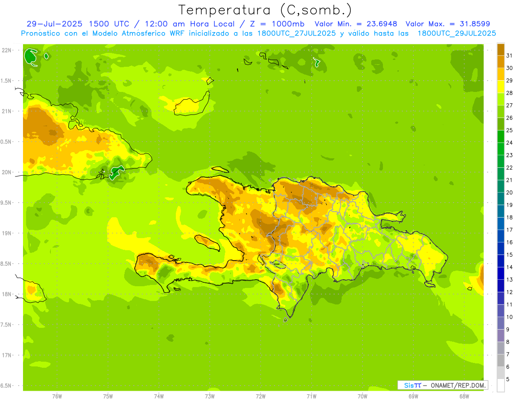Click the legend swatch between 29 and 30
521x402 pixels.
[501, 74]
